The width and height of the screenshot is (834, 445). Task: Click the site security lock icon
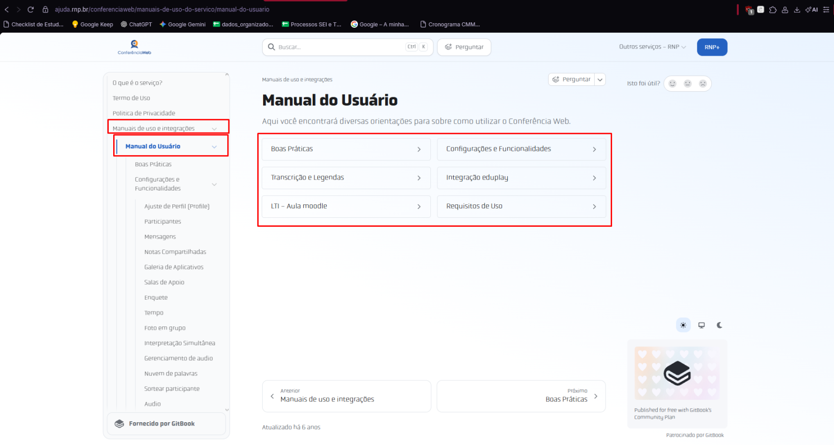pyautogui.click(x=45, y=9)
